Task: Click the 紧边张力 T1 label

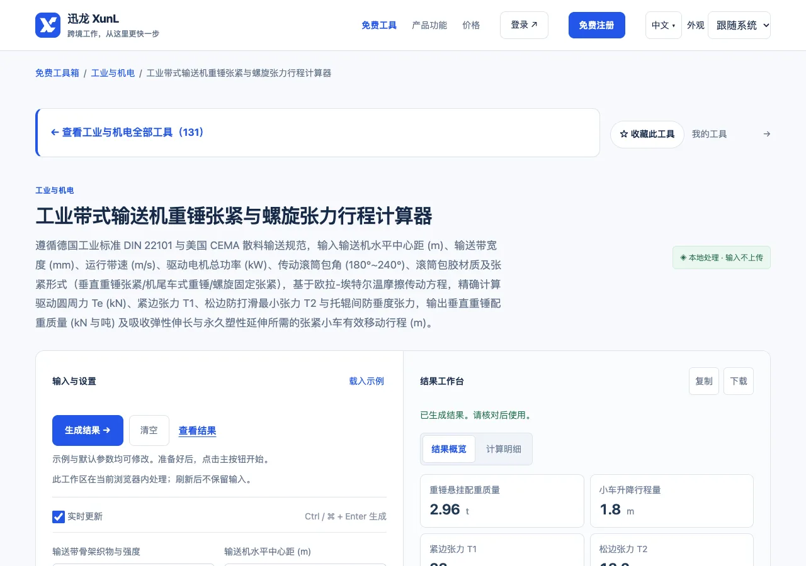Action: coord(453,549)
